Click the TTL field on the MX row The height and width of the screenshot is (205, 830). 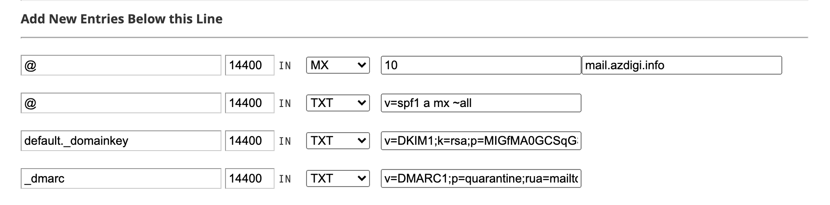(249, 65)
